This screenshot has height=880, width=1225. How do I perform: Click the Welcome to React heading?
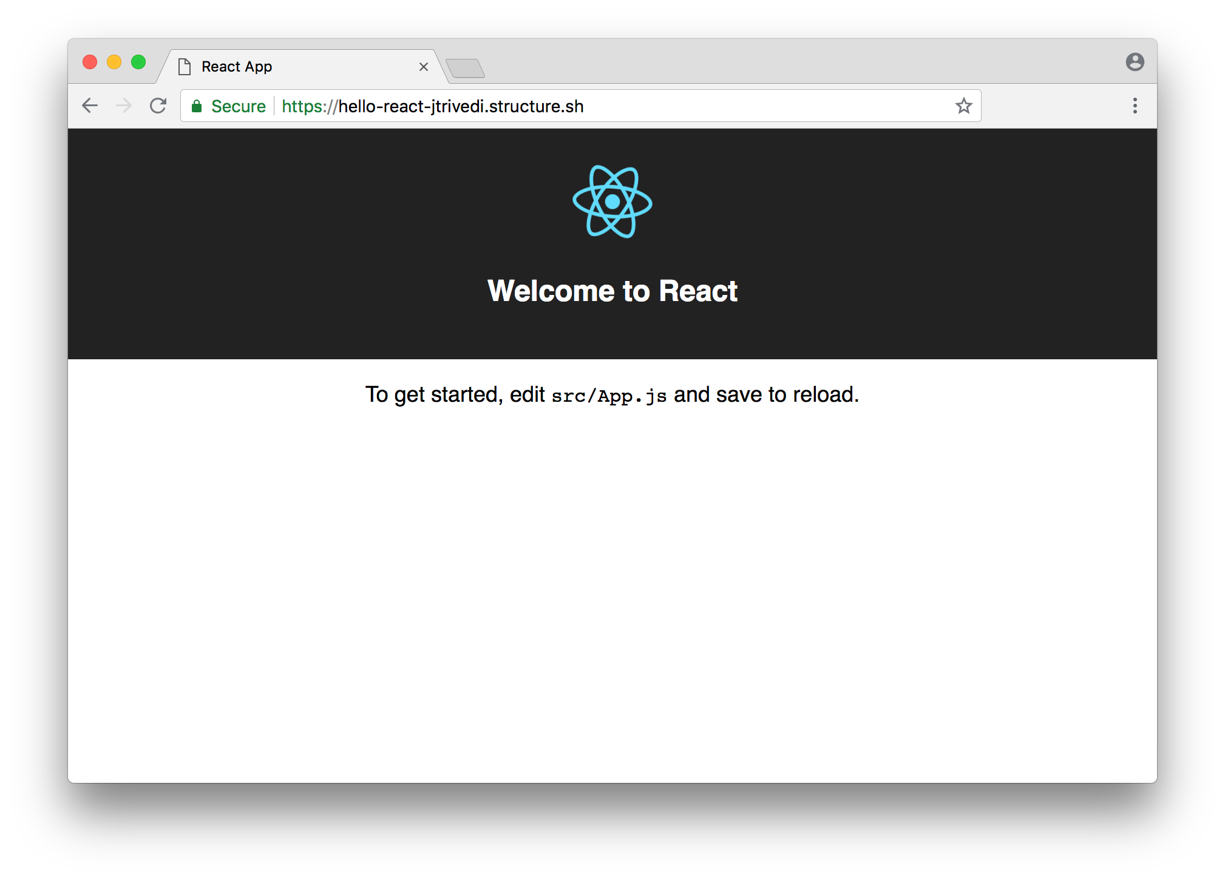tap(612, 291)
